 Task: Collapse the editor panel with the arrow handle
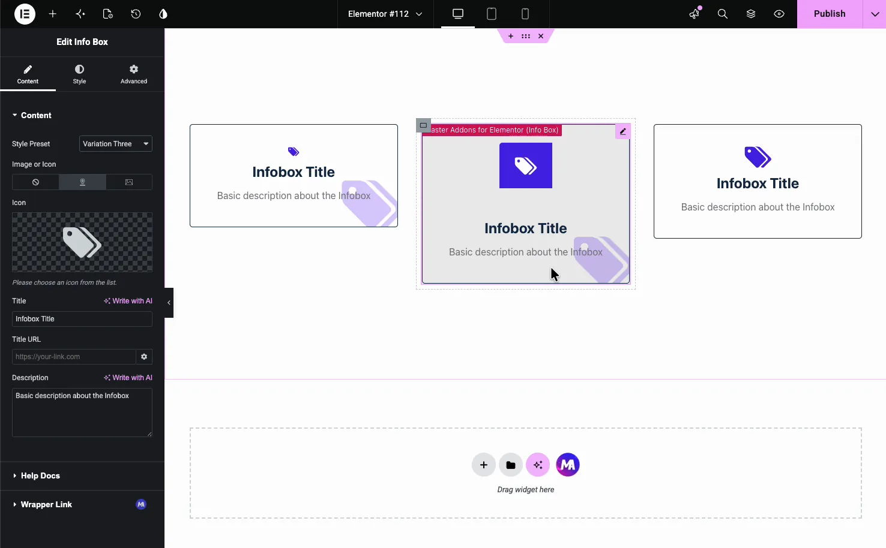click(169, 303)
